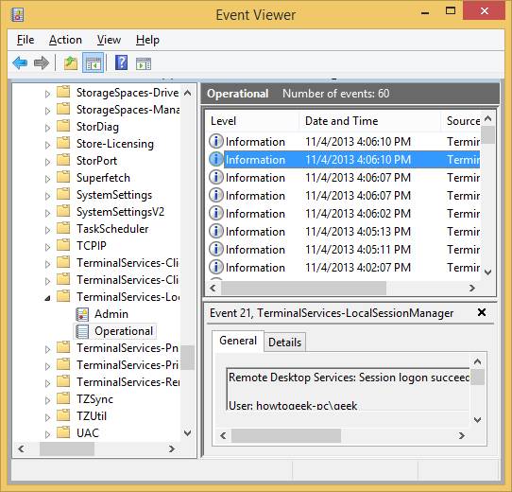The height and width of the screenshot is (492, 512).
Task: Click event list scroll up arrow
Action: tap(487, 119)
